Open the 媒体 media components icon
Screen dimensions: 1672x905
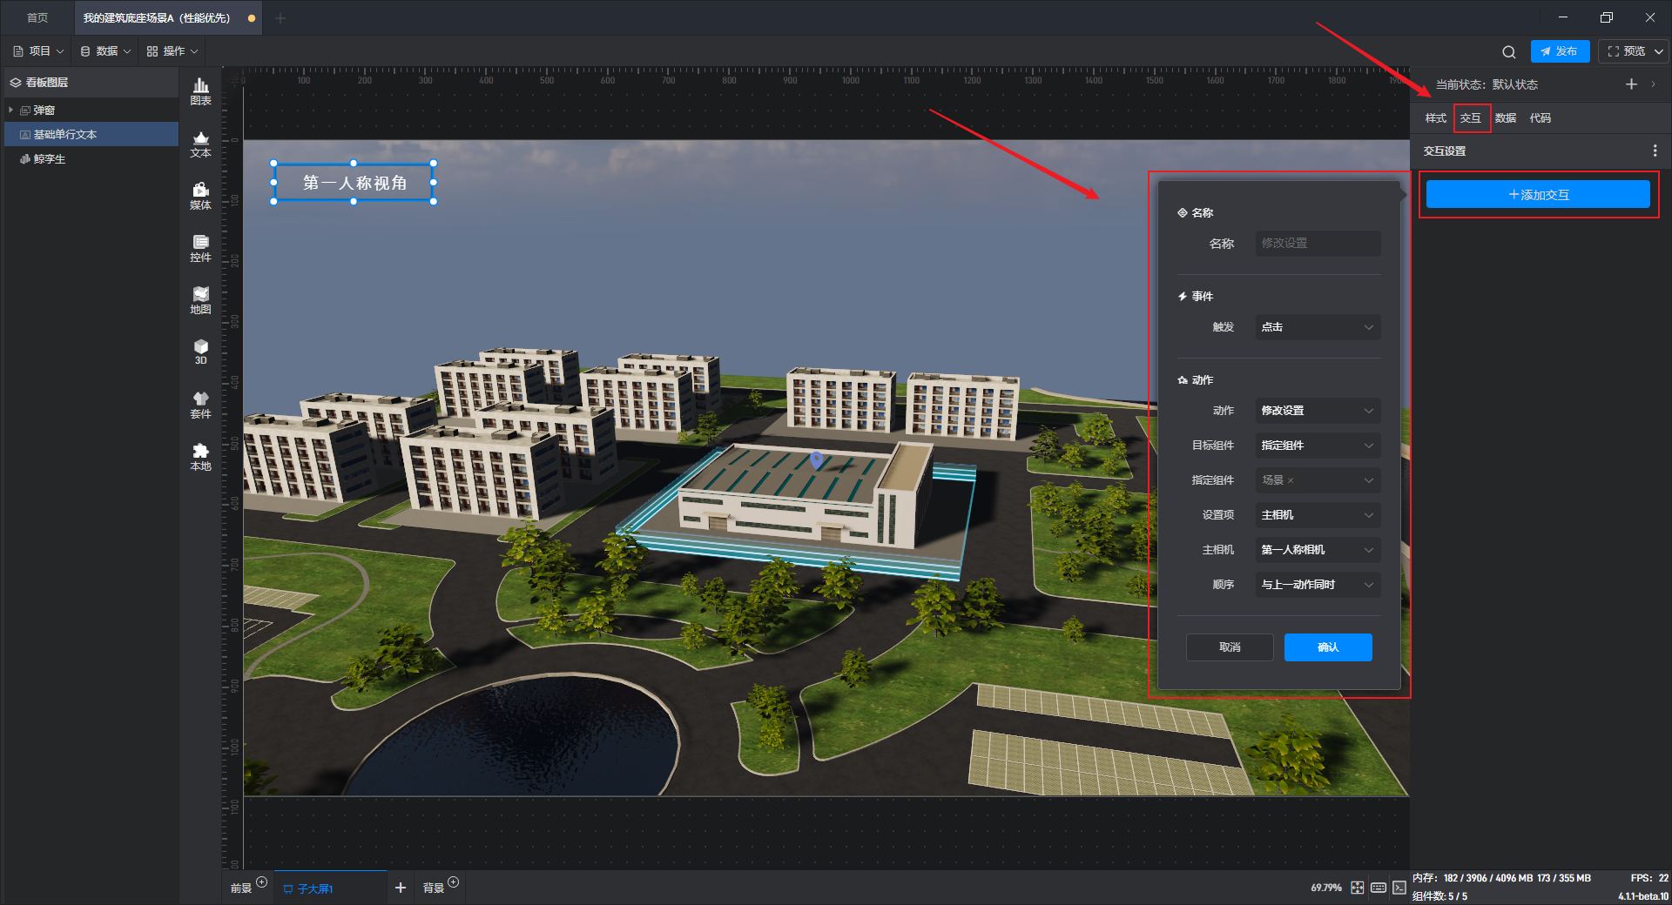(200, 196)
